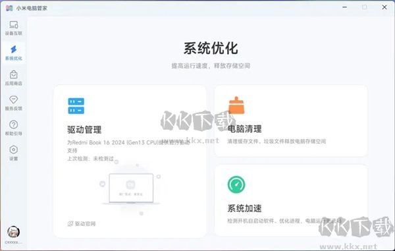
Task: Click the 系统优化 page heading
Action: tap(211, 48)
